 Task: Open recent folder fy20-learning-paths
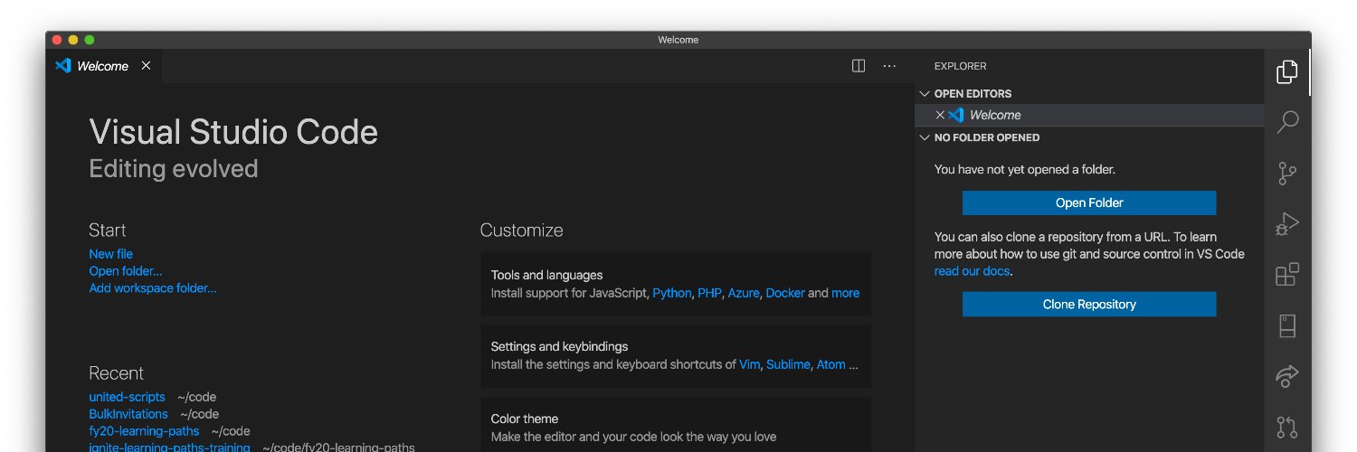[x=144, y=431]
